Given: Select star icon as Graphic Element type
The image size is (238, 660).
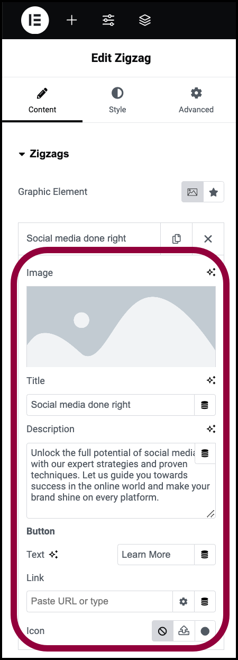Looking at the screenshot, I should point(214,192).
